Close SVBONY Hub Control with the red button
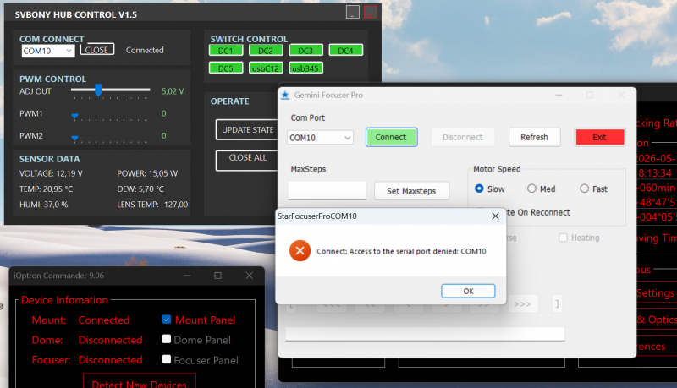677x388 pixels. click(371, 12)
